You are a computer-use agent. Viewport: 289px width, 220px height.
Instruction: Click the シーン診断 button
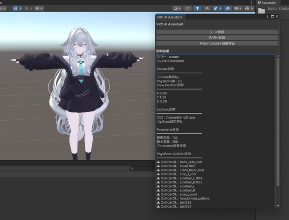[217, 32]
